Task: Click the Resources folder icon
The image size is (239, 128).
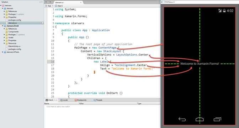Action: pos(7,43)
